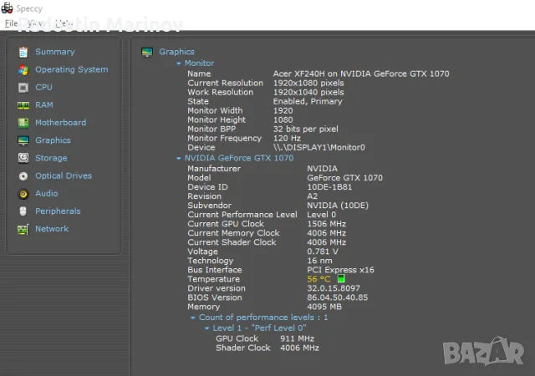This screenshot has height=376, width=535.
Task: Click Model GeForce GTX 1070 value
Action: 345,178
